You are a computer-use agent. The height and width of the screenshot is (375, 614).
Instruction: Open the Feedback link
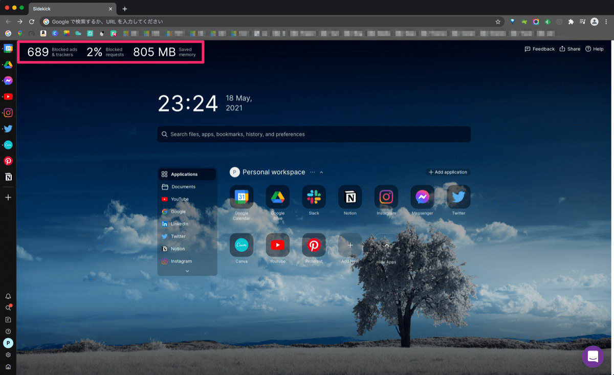pyautogui.click(x=540, y=49)
